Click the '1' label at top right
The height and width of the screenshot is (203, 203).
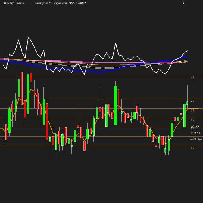click(x=184, y=3)
